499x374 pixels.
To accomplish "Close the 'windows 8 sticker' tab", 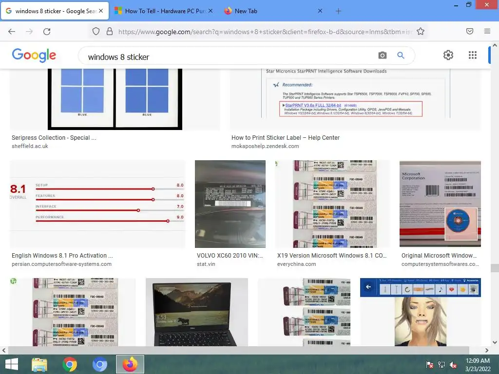I will click(x=101, y=11).
